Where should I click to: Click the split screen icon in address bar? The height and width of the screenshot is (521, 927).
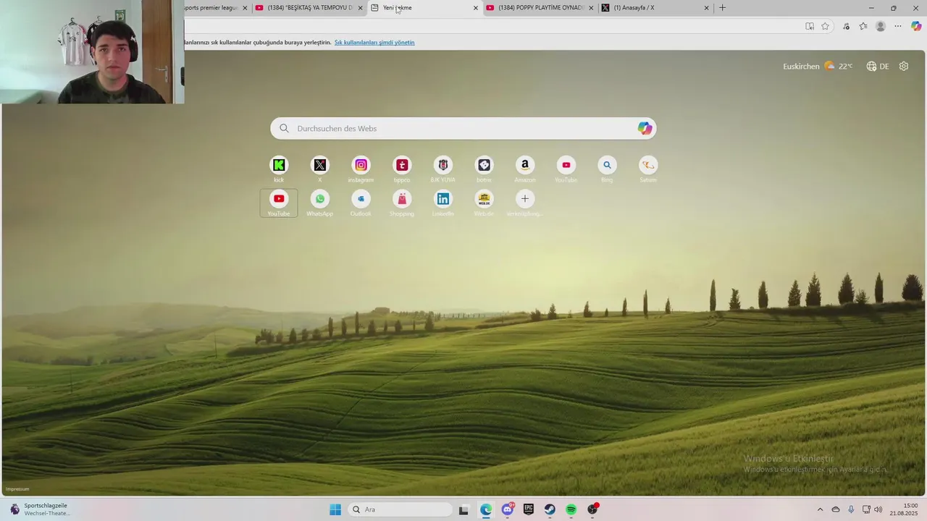tap(810, 26)
